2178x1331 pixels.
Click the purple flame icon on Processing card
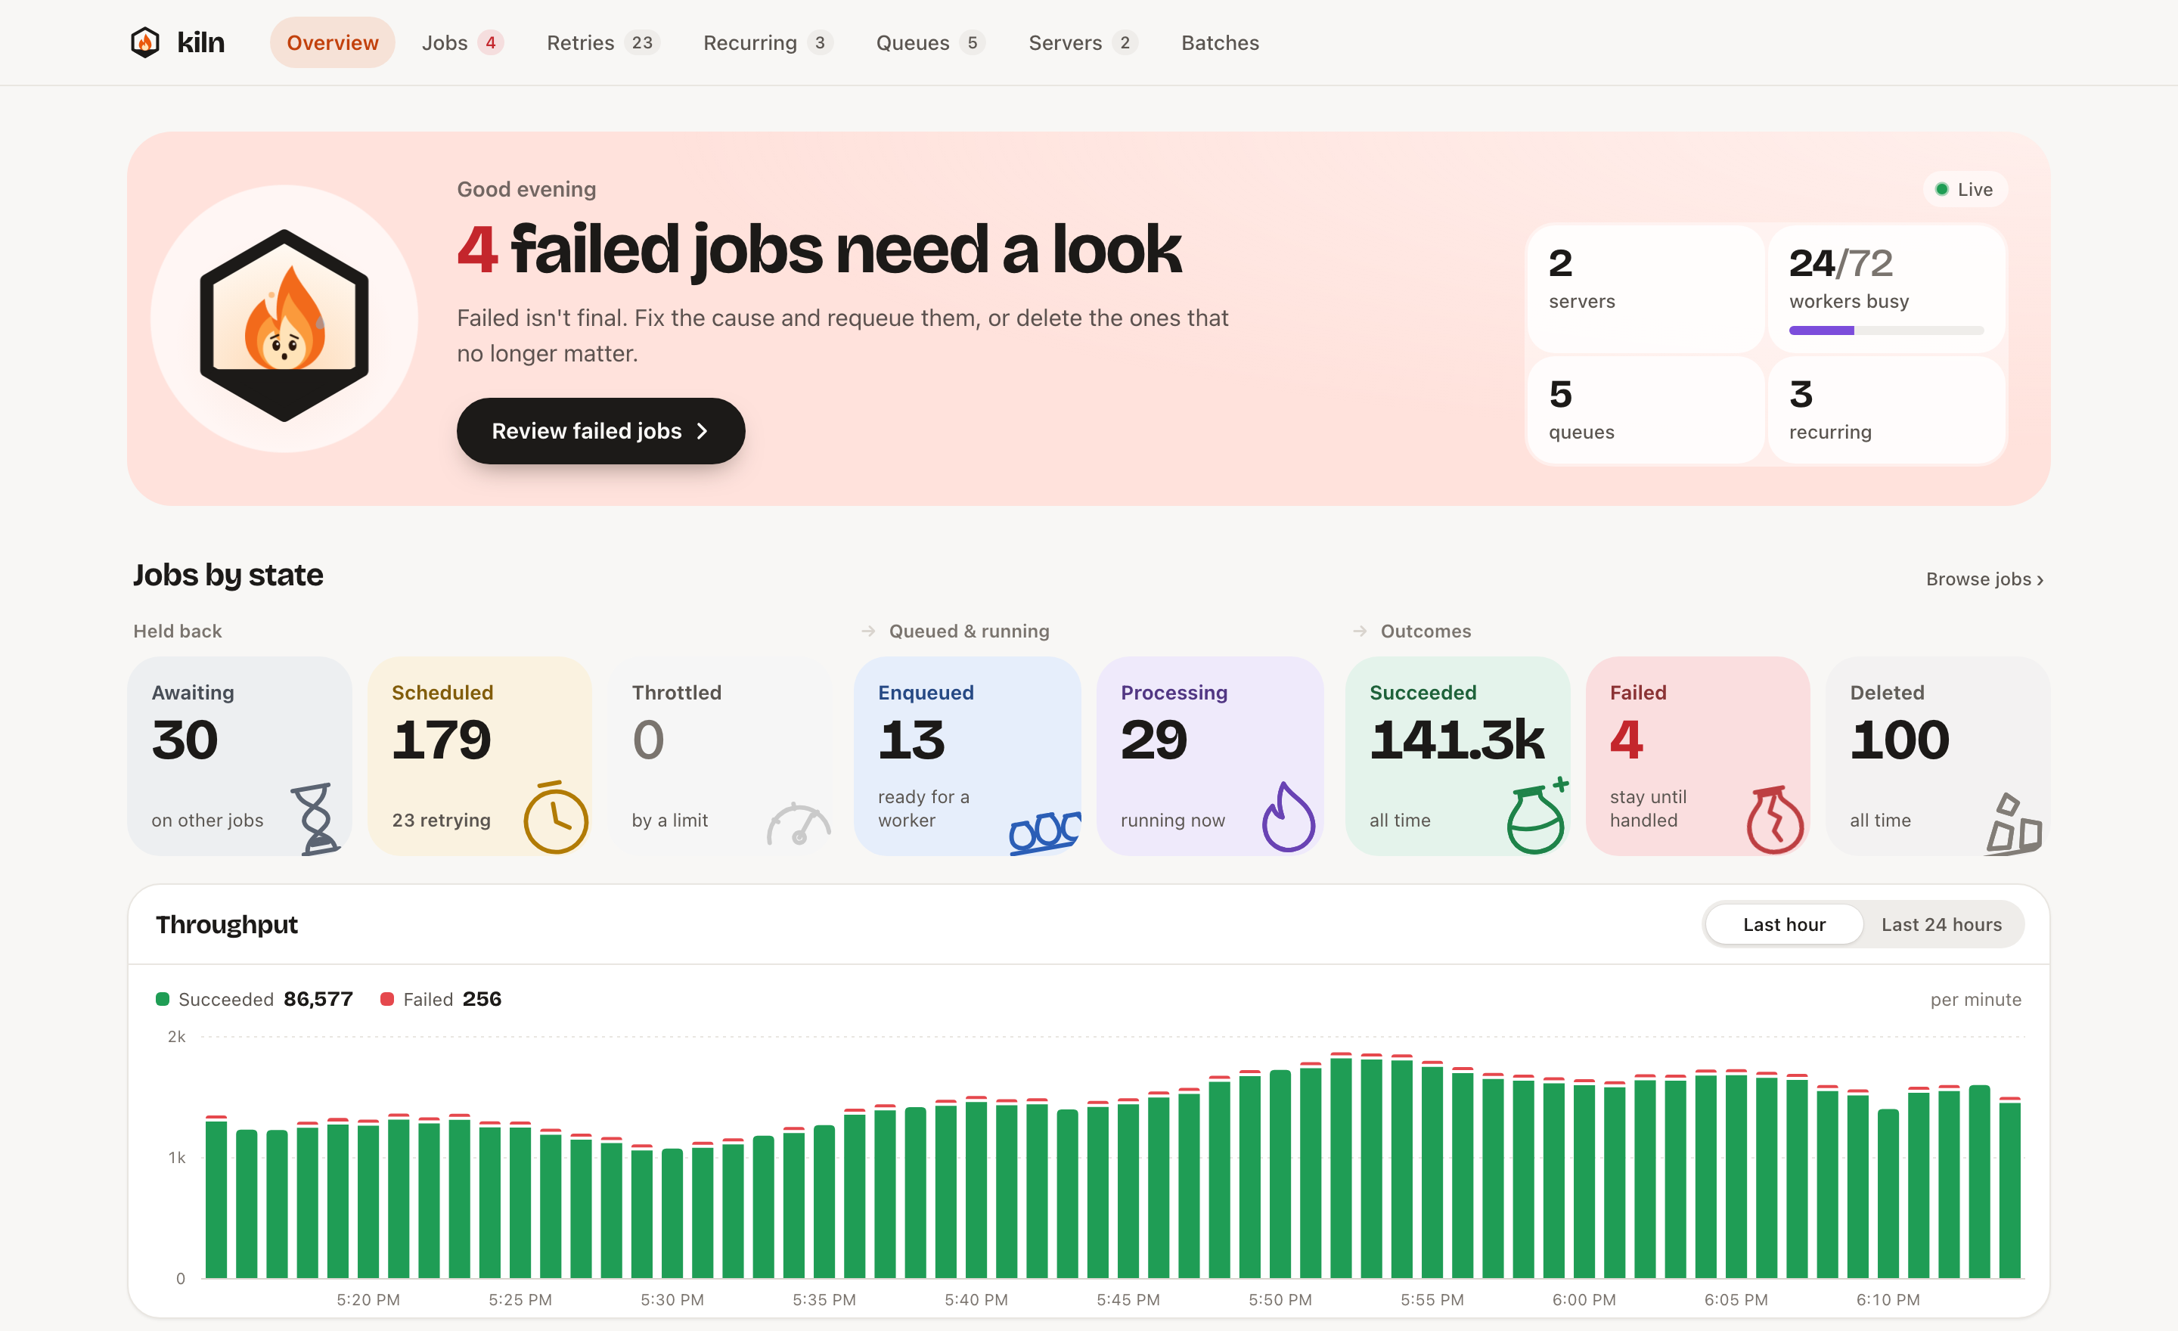1288,817
